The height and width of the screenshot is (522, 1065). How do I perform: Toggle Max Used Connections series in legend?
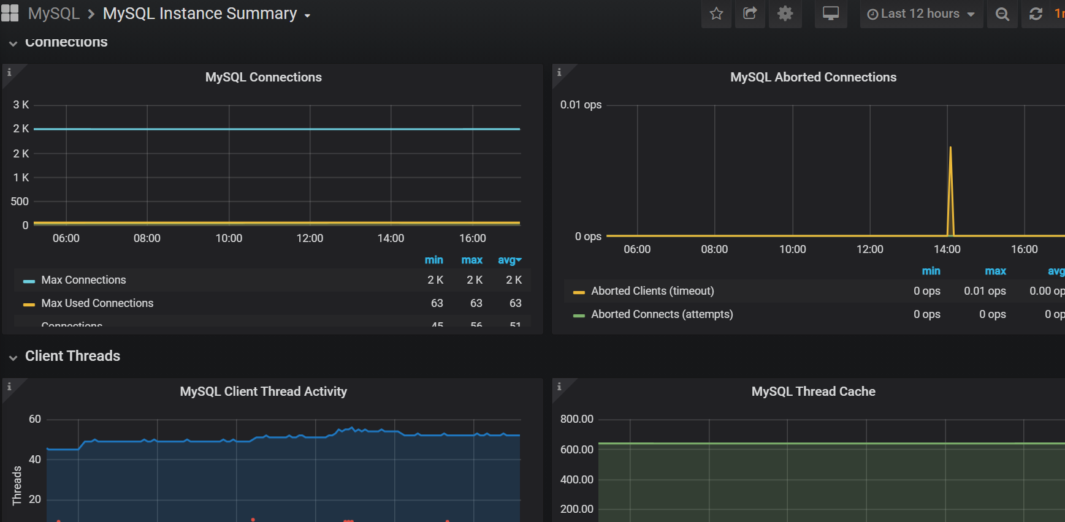pos(97,303)
